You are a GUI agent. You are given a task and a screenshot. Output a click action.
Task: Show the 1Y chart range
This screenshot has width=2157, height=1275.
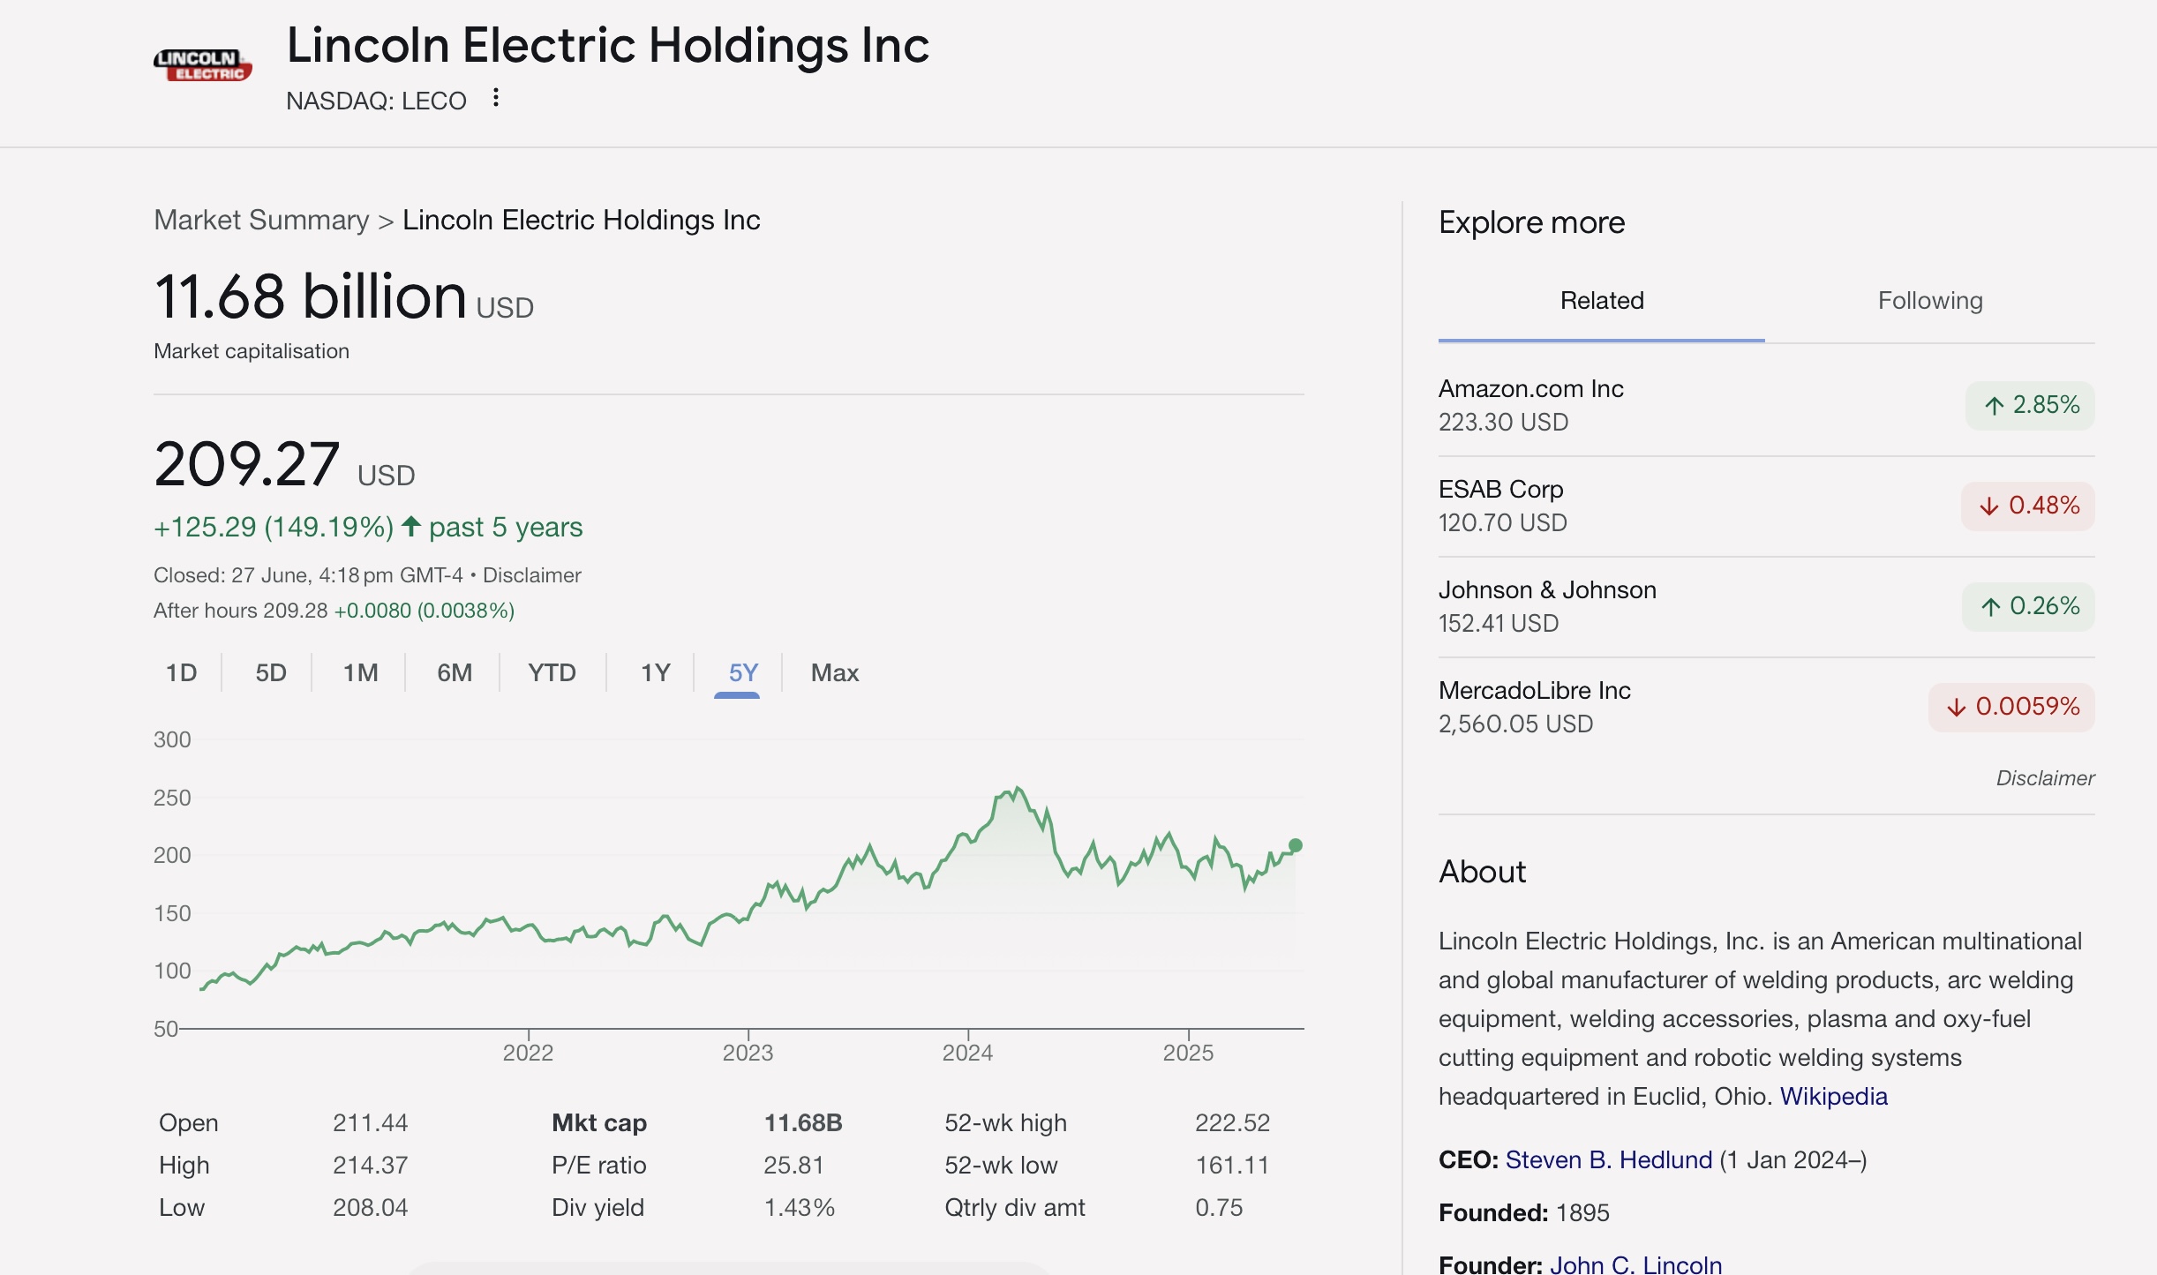coord(655,672)
